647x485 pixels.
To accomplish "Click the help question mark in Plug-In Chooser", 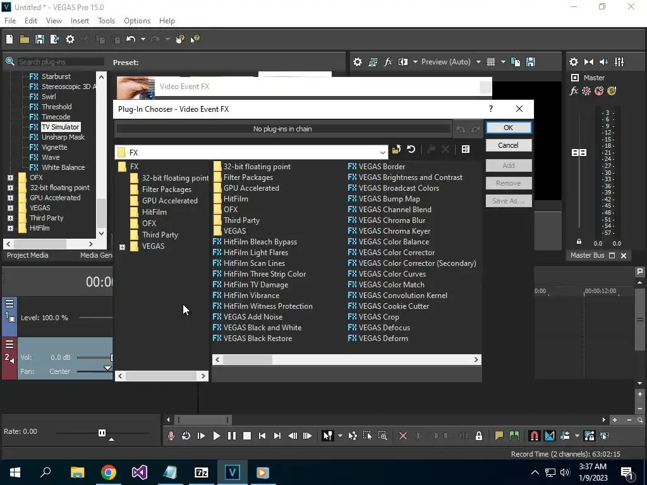I will 490,109.
